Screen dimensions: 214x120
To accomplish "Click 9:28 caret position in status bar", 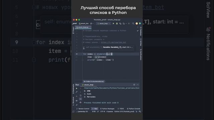I will 94,112.
